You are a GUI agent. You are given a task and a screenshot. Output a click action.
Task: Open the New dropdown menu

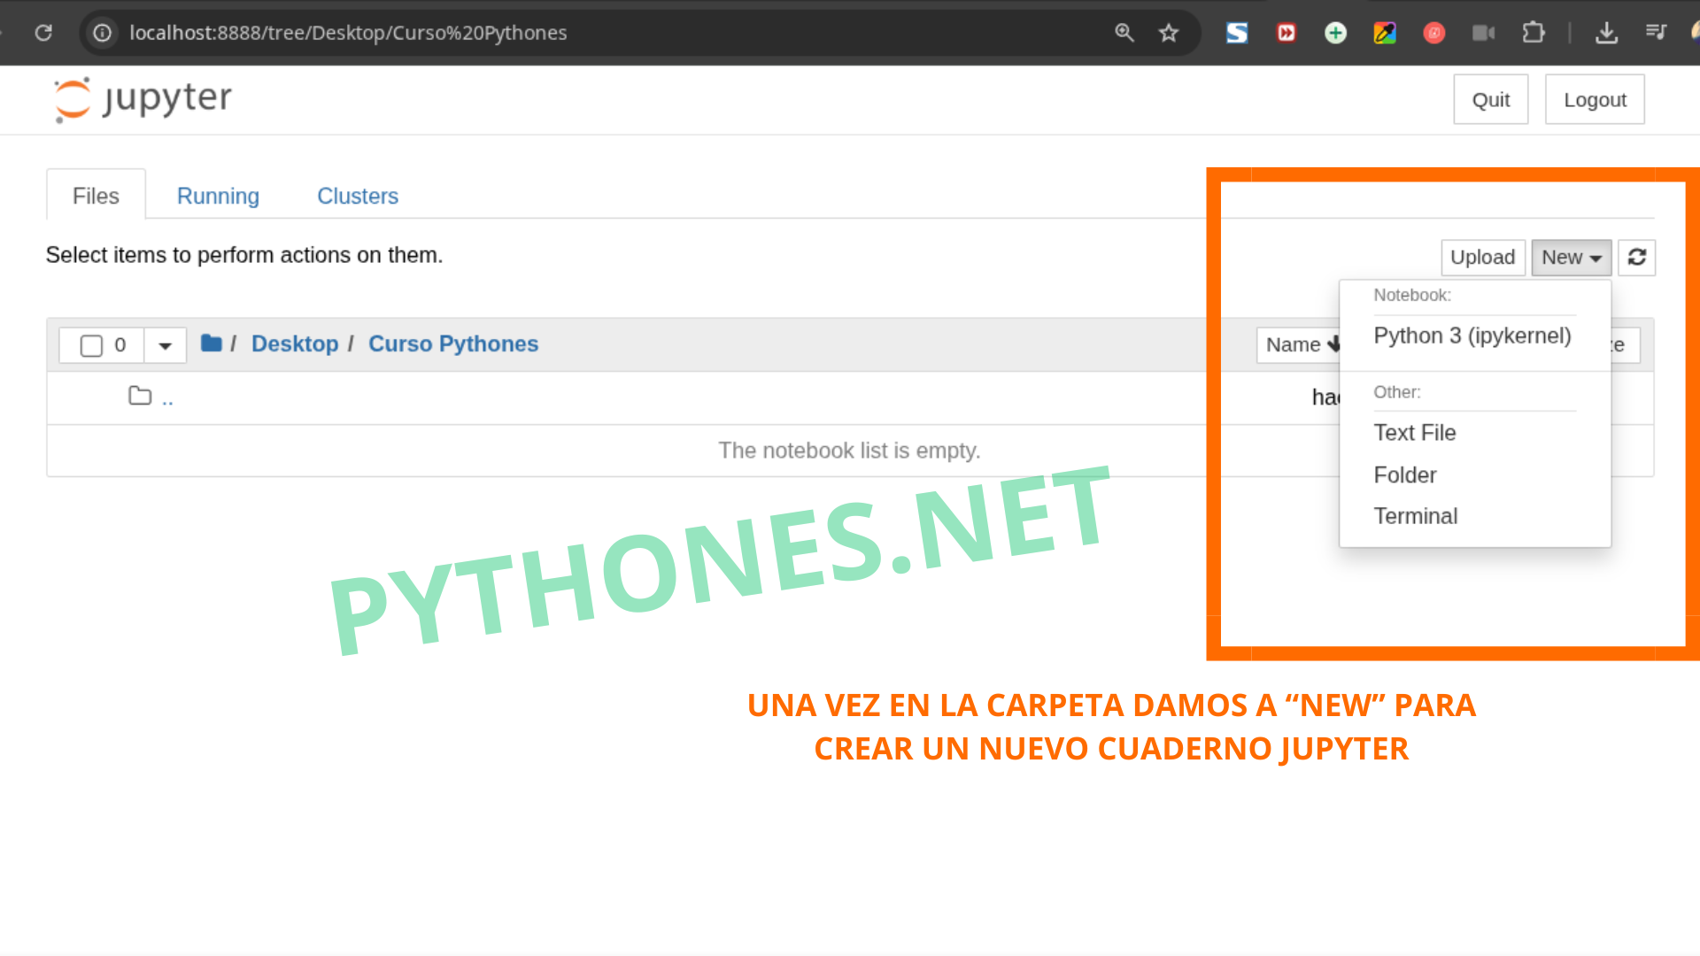(1570, 257)
